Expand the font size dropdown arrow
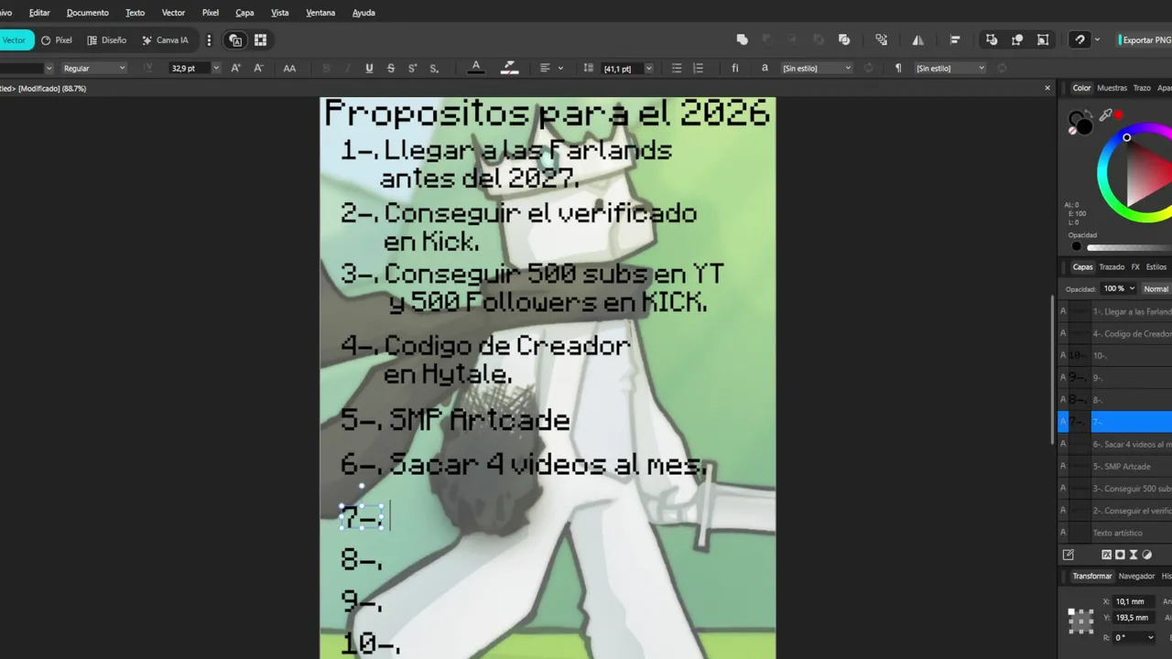Screen dimensions: 1172x659 216,68
